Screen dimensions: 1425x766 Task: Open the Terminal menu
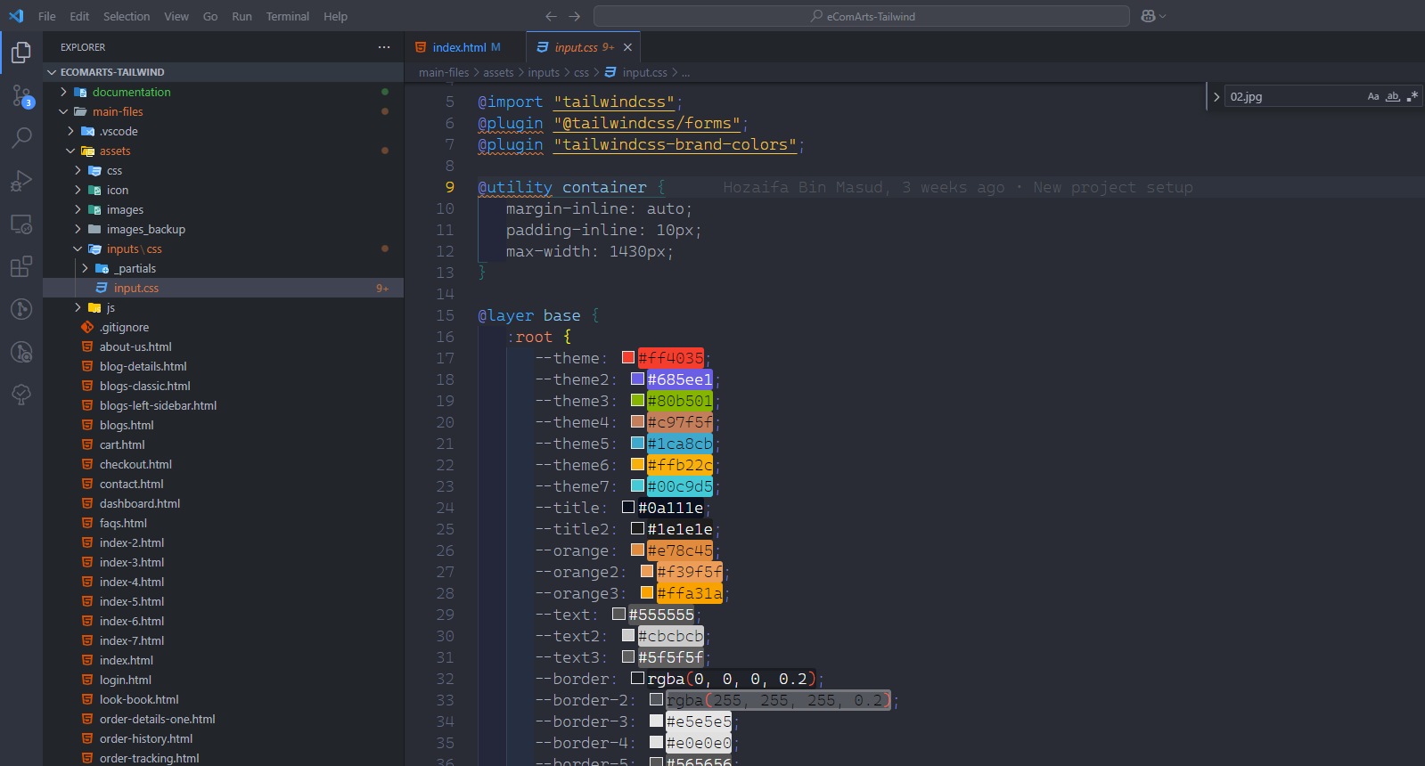pyautogui.click(x=287, y=16)
